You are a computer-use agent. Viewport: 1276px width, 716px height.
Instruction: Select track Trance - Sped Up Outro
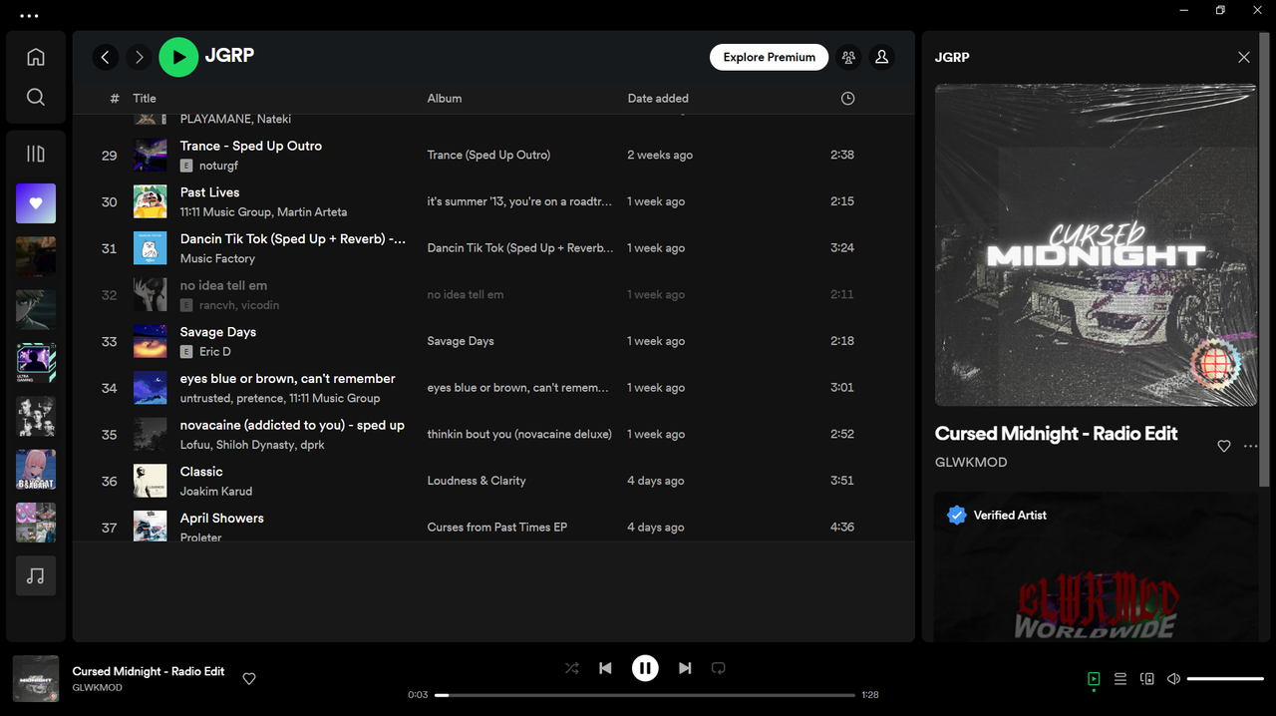[251, 146]
